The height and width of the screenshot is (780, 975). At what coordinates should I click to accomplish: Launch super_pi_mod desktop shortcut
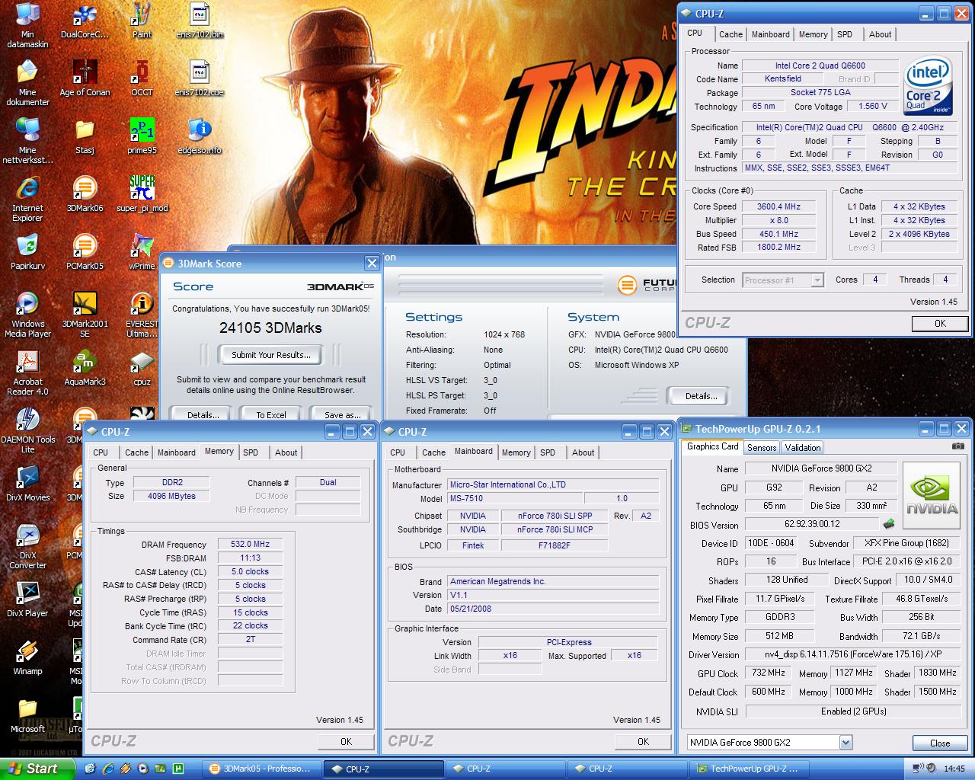(x=142, y=195)
